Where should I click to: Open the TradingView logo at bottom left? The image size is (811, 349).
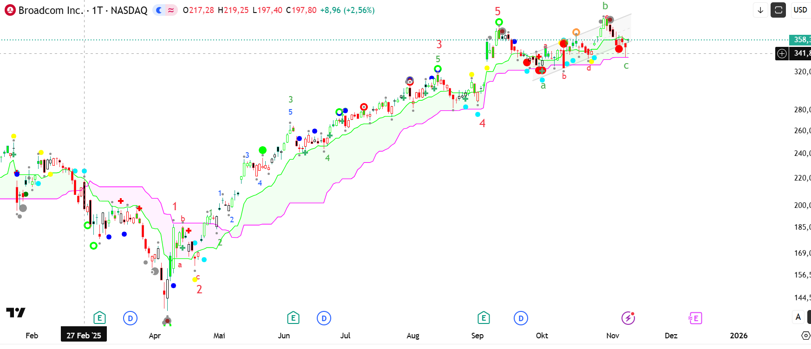(x=15, y=312)
